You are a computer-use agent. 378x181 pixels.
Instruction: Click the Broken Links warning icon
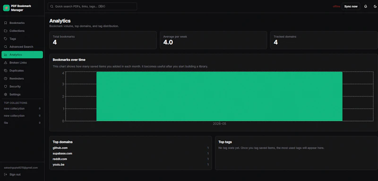(6, 63)
